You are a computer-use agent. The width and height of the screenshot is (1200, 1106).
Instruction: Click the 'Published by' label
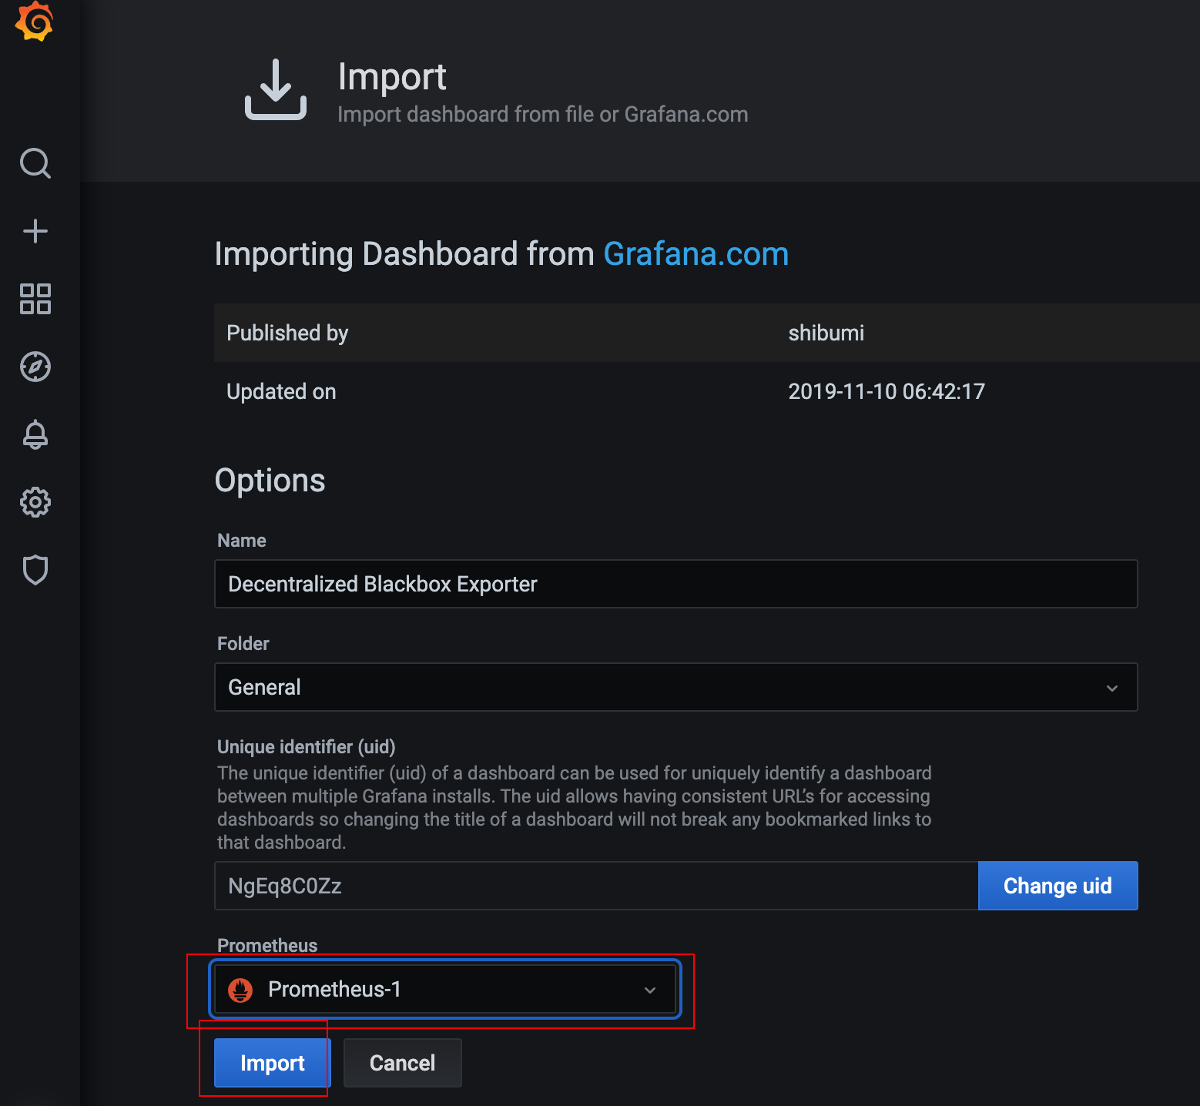[287, 333]
